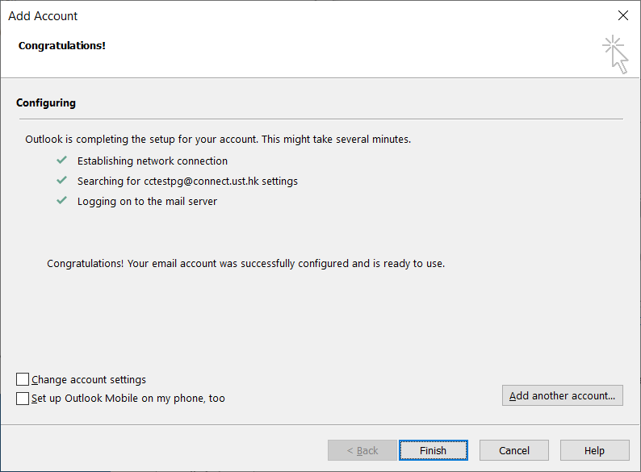Select the Establishing network connection text
641x472 pixels.
(153, 161)
